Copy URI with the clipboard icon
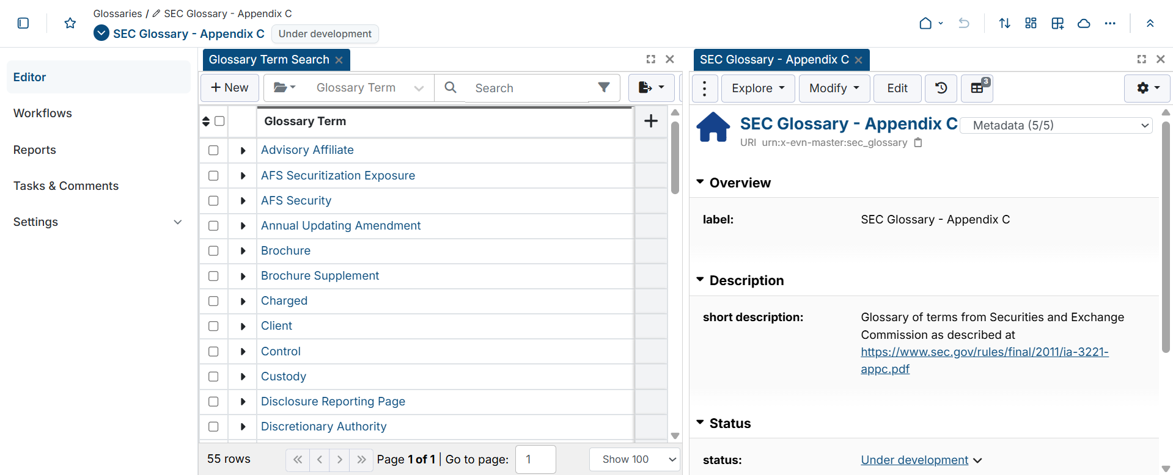The height and width of the screenshot is (475, 1173). coord(917,142)
